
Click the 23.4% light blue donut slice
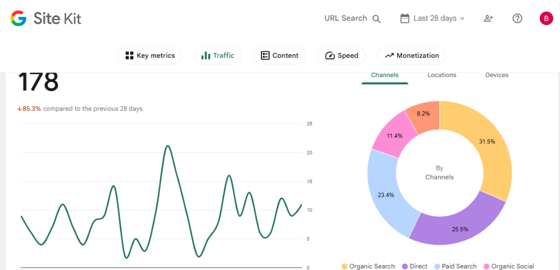(x=387, y=195)
